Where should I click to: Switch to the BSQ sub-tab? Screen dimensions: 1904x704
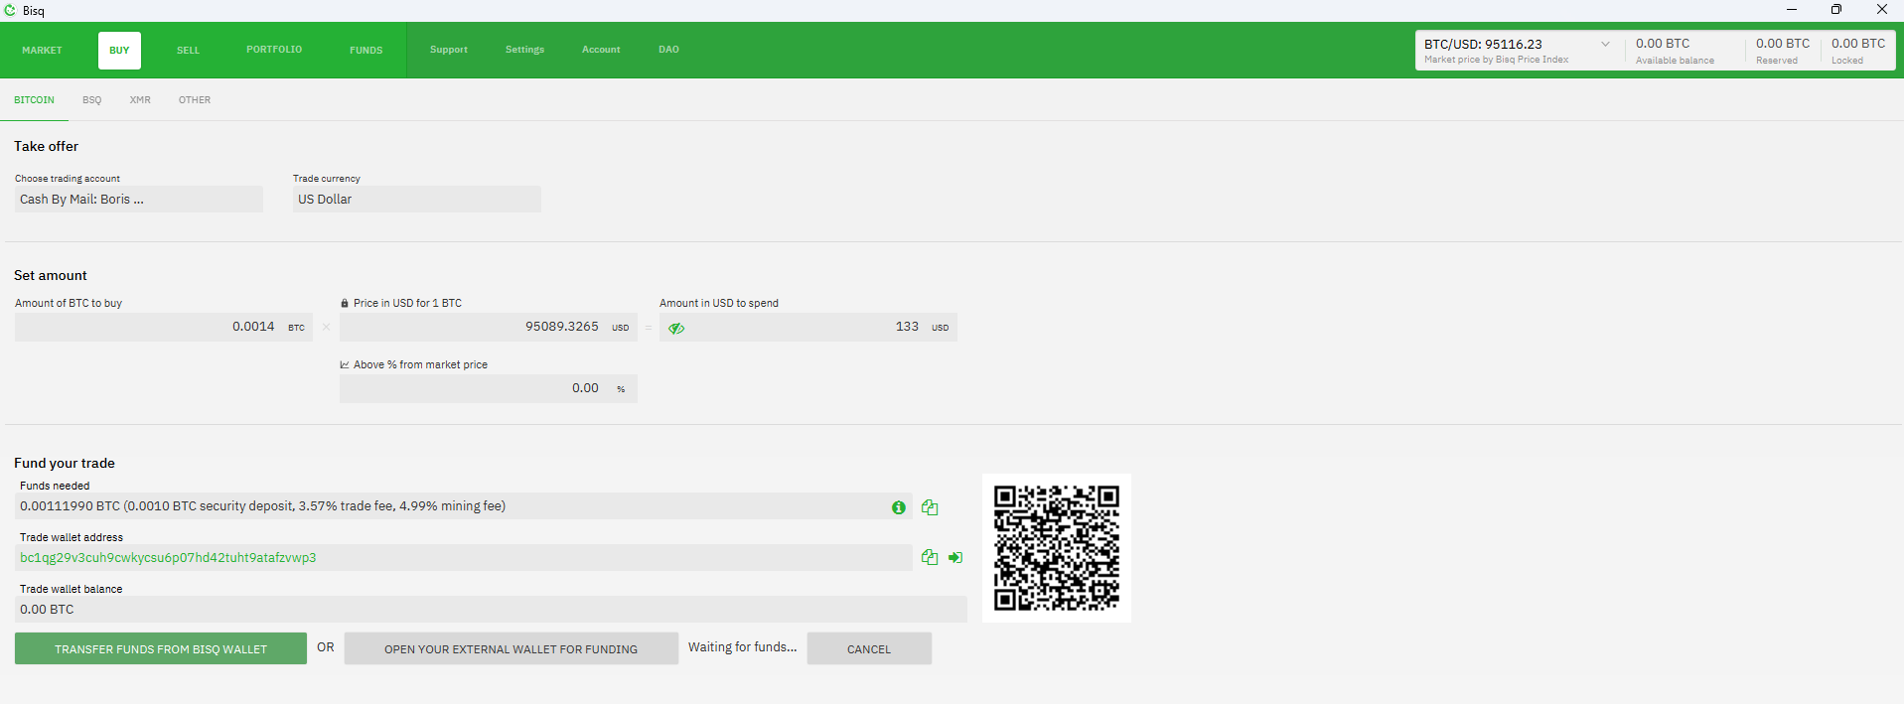pyautogui.click(x=92, y=100)
